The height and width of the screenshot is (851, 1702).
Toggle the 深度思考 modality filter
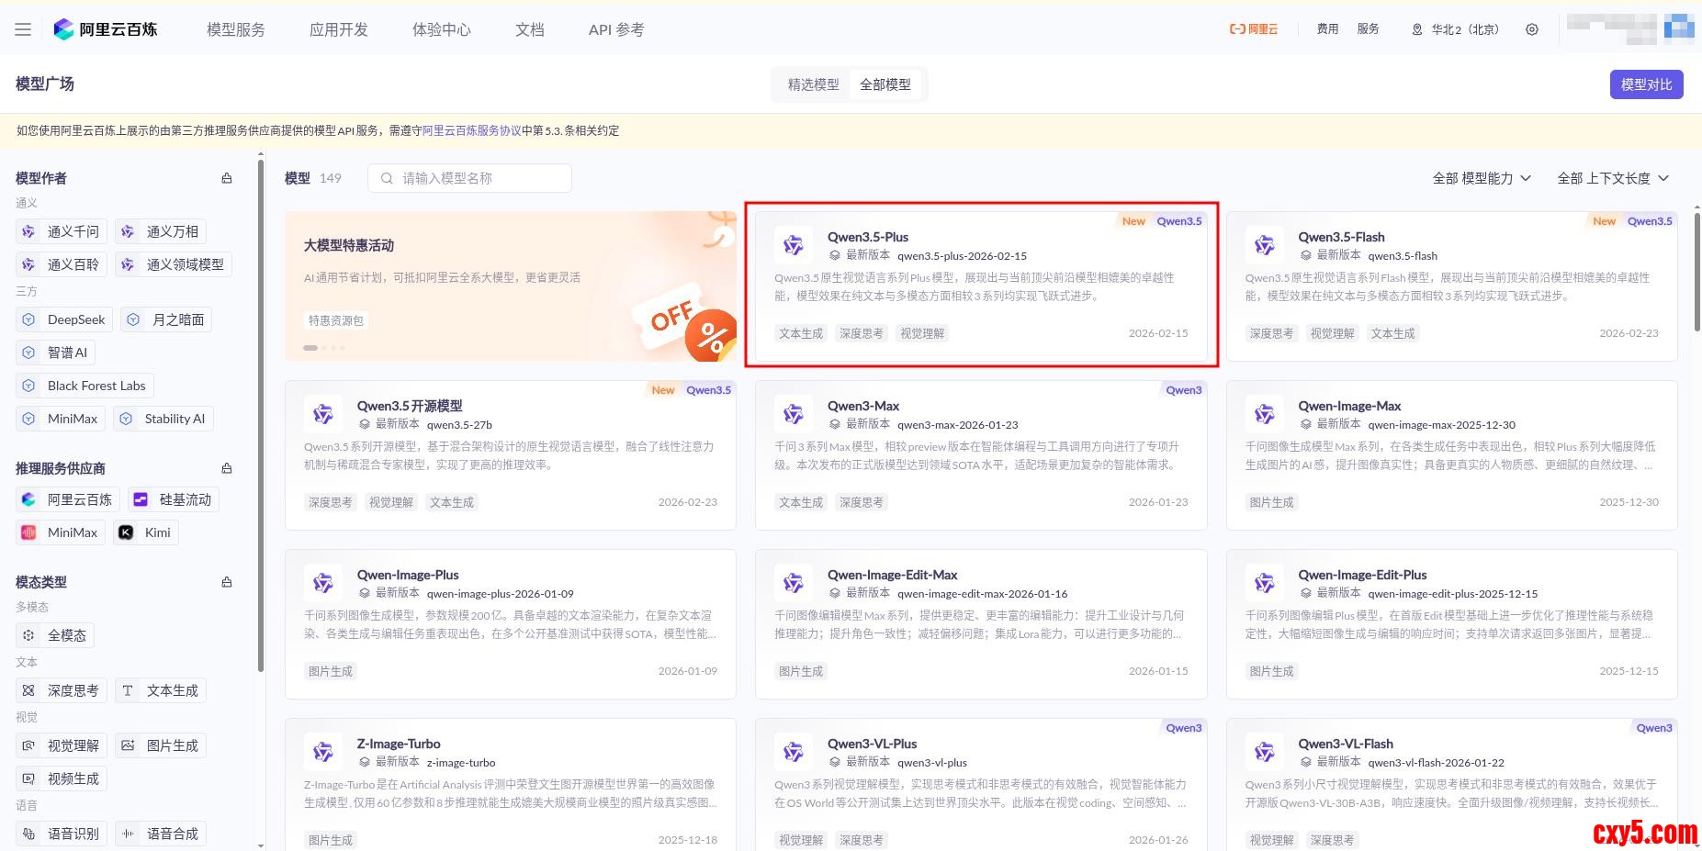click(62, 690)
